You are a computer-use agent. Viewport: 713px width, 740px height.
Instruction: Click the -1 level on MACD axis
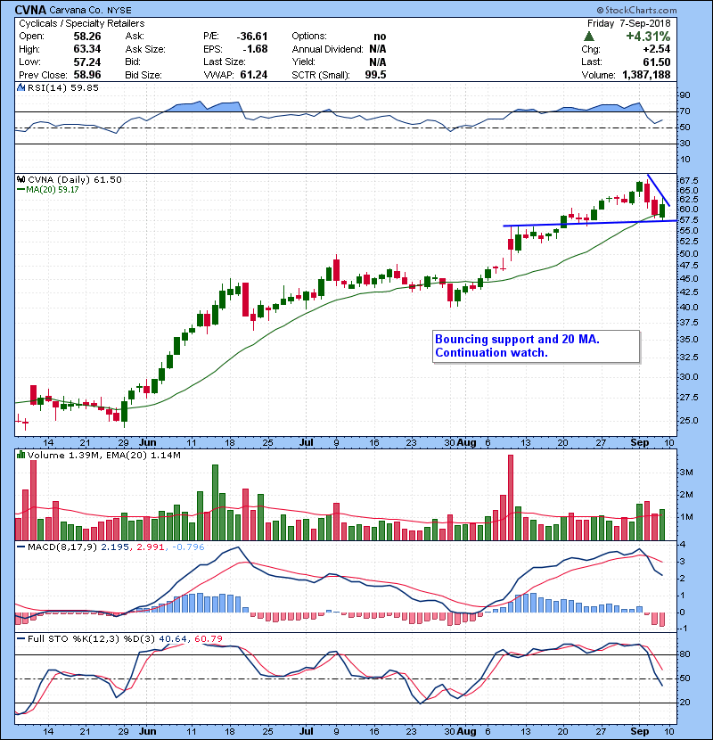[684, 629]
